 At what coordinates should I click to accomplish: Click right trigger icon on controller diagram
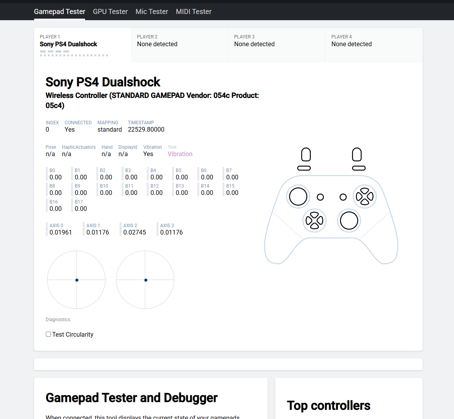pyautogui.click(x=357, y=154)
